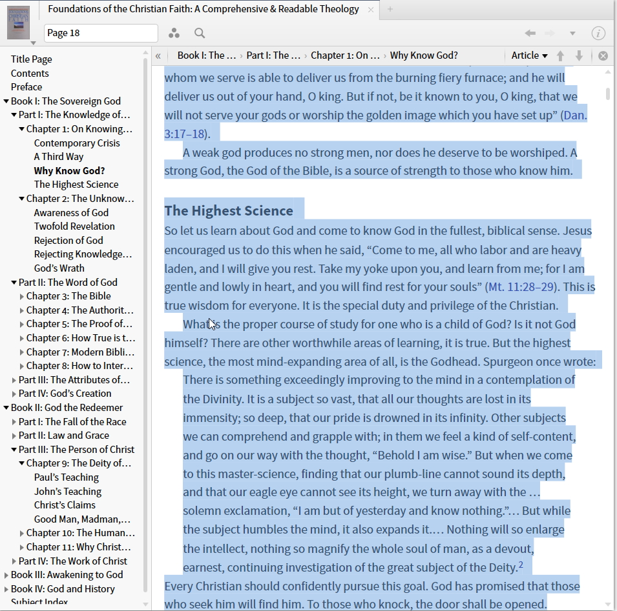Image resolution: width=617 pixels, height=611 pixels.
Task: Show resource information icon
Action: [598, 34]
